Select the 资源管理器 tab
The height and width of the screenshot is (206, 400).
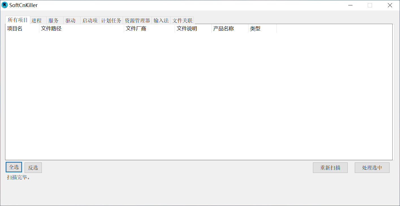tap(137, 21)
